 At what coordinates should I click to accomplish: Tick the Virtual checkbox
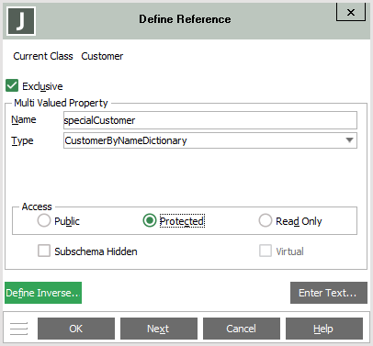266,251
